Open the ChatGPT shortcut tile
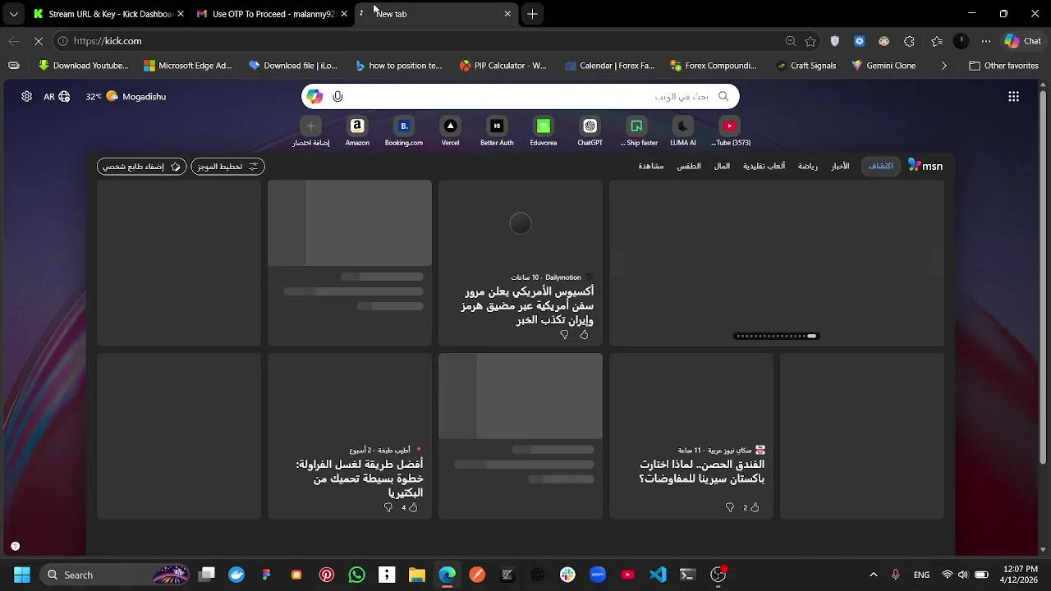 click(x=590, y=131)
